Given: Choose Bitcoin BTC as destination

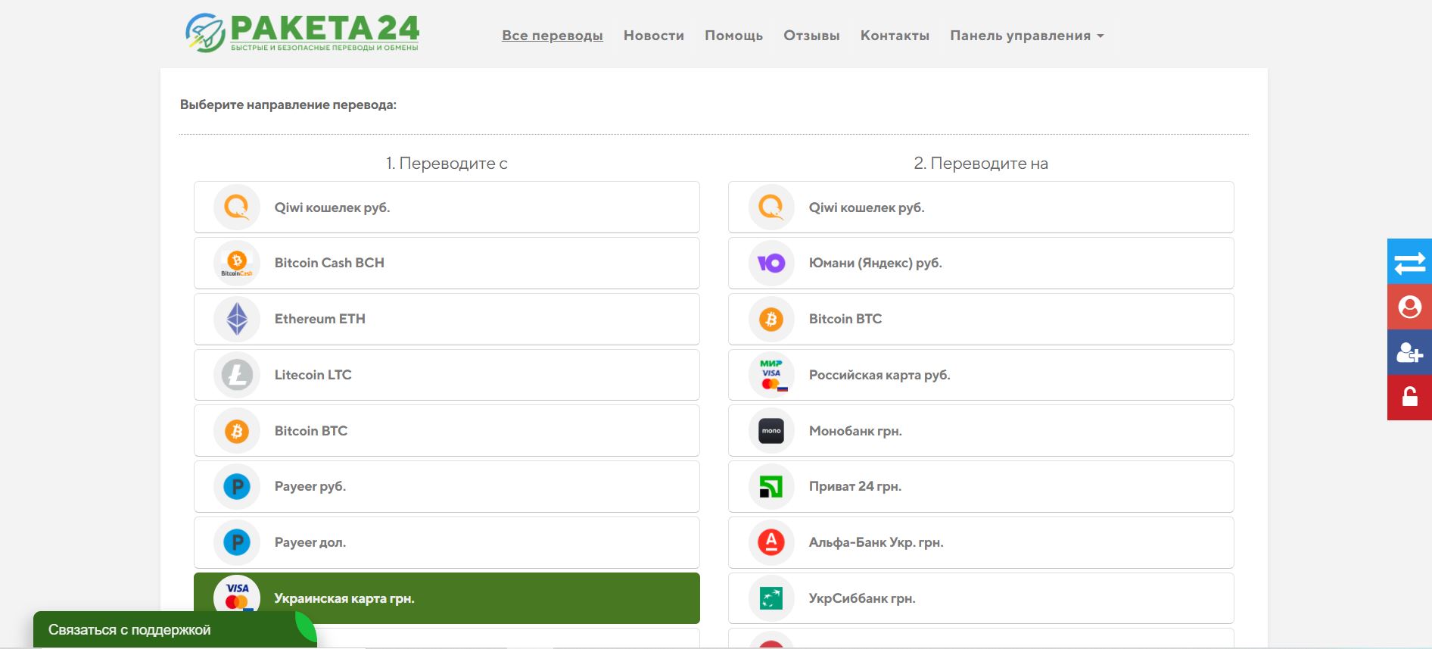Looking at the screenshot, I should (981, 319).
